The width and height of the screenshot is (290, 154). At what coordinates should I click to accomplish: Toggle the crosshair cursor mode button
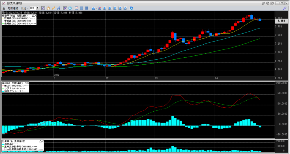[x=65, y=8]
